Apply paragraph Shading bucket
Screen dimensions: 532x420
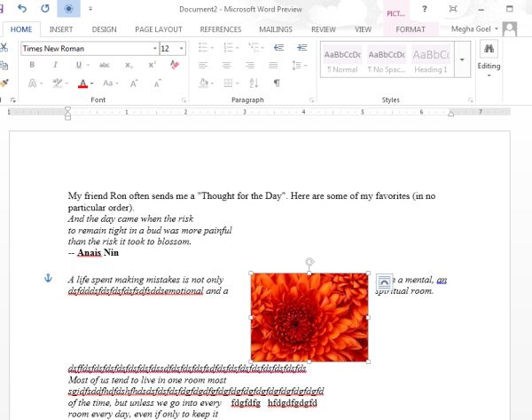pos(204,83)
